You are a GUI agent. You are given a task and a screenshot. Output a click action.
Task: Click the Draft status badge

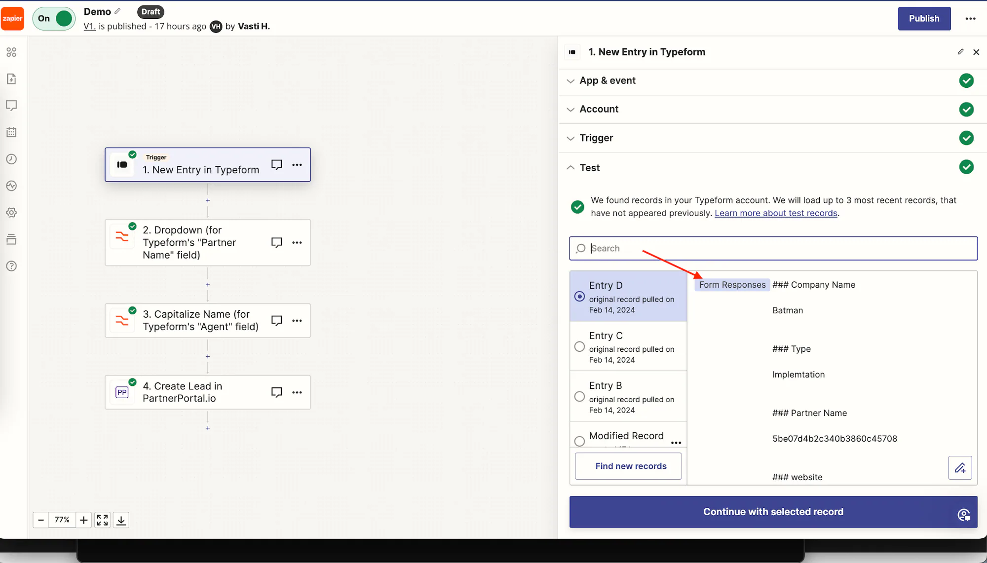tap(151, 11)
